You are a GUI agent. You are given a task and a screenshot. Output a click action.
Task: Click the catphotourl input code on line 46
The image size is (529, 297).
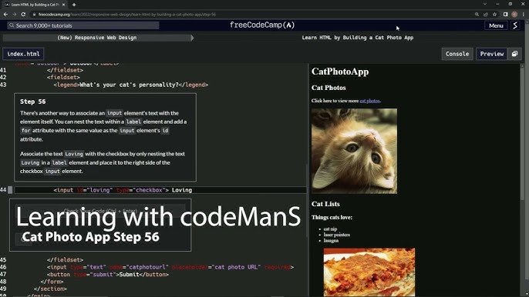(x=170, y=267)
